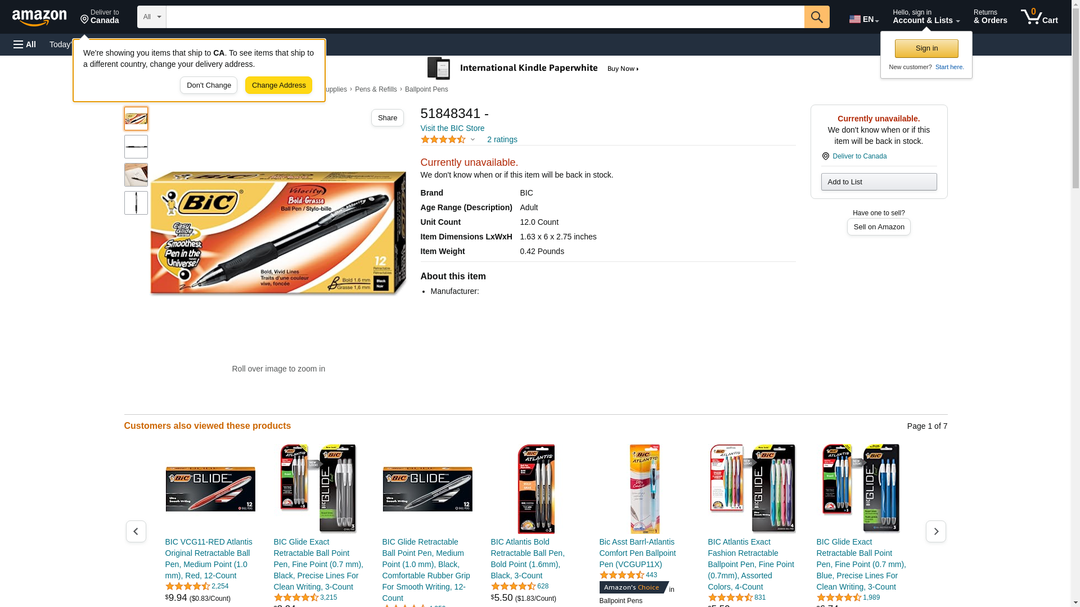Open the shopping cart icon
The height and width of the screenshot is (607, 1080).
(1039, 17)
